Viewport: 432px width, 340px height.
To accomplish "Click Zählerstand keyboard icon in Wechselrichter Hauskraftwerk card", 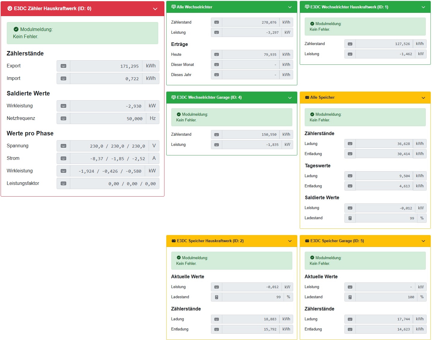I will coord(350,44).
